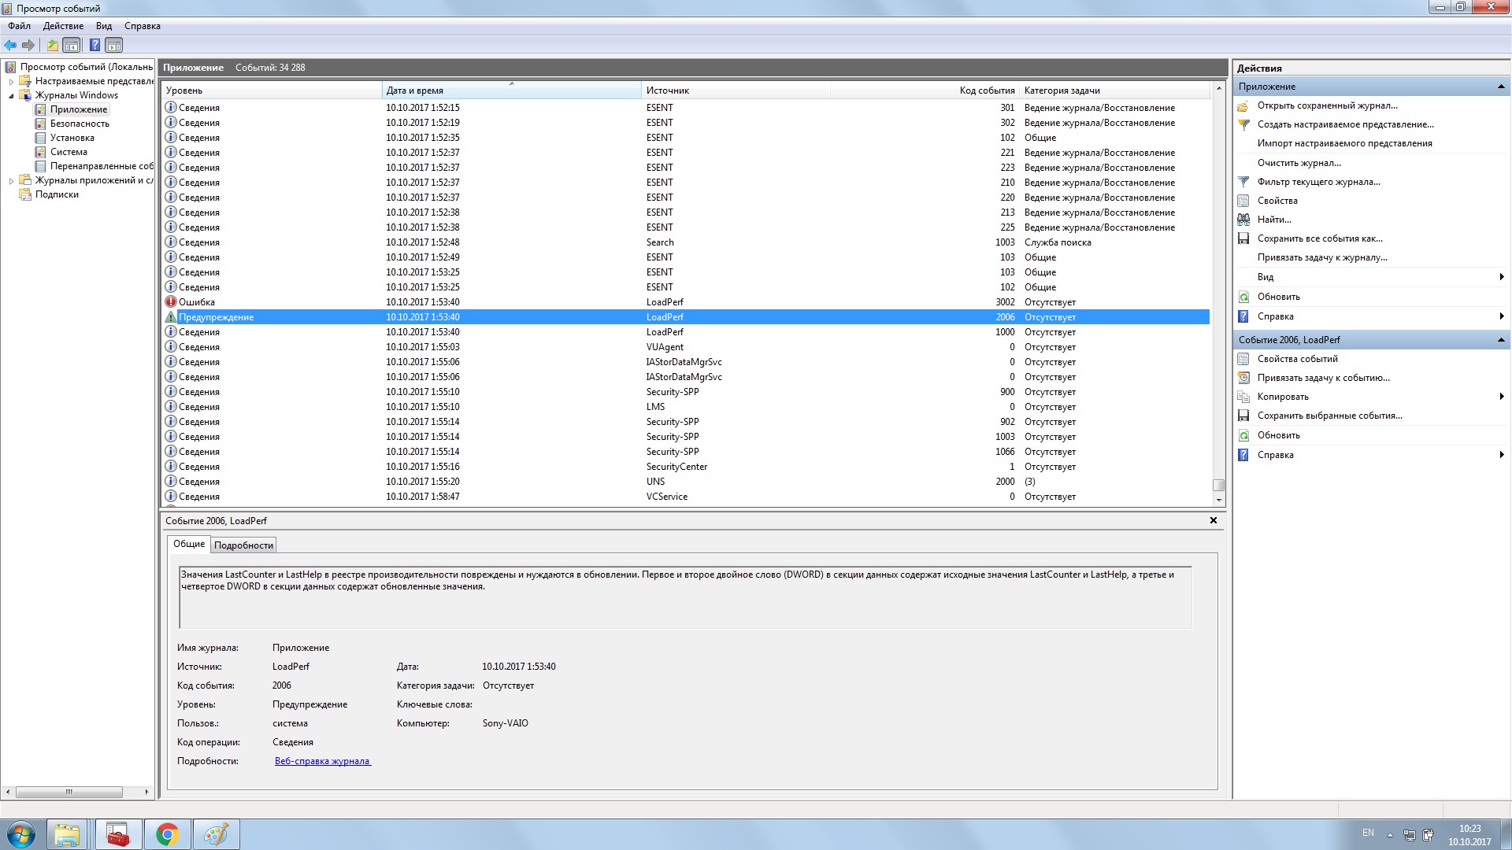Viewport: 1512px width, 850px height.
Task: Click the filter current log funnel icon
Action: 1243,182
